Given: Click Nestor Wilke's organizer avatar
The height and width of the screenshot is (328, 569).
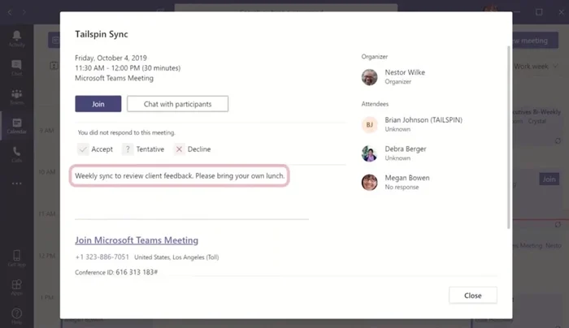Looking at the screenshot, I should (370, 77).
